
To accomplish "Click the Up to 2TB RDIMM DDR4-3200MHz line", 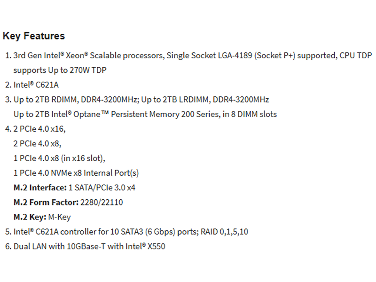I will (x=141, y=100).
